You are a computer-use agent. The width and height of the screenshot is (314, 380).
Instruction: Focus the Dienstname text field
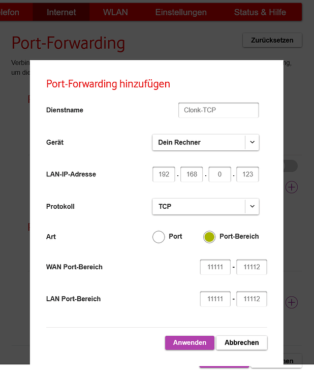[218, 110]
